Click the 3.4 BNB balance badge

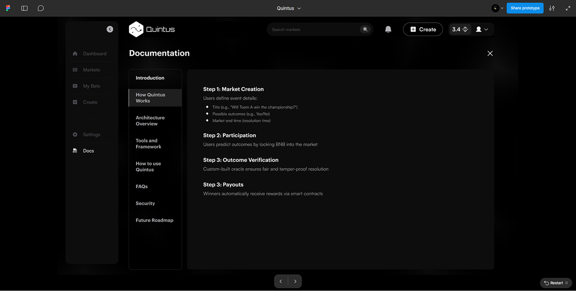point(460,29)
